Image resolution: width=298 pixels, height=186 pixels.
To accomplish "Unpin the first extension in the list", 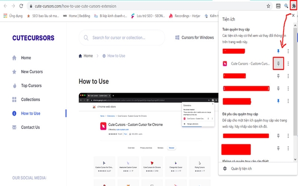I will pyautogui.click(x=278, y=51).
